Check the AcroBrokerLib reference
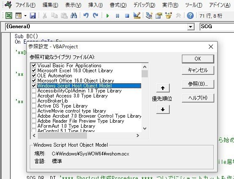 (x=34, y=101)
